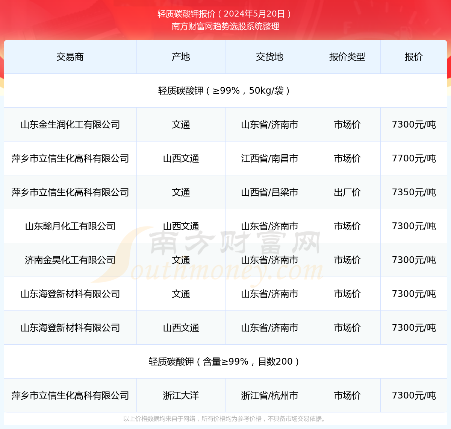Click trader 济南金昊化工有限公司
Viewport: 451px width, 429px height.
70,260
